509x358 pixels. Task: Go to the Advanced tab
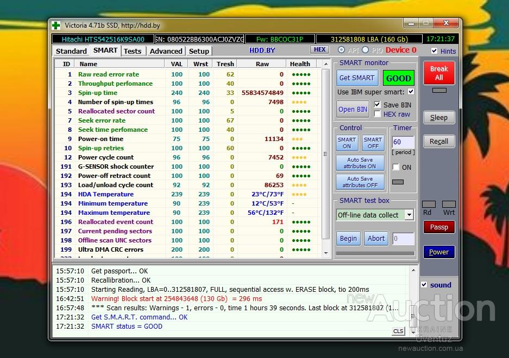[166, 51]
